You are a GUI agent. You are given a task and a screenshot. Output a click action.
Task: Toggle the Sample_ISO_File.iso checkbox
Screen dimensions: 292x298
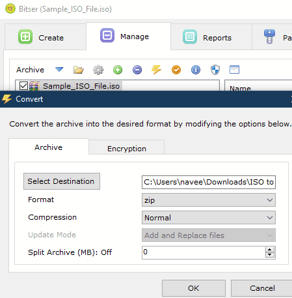pyautogui.click(x=23, y=86)
